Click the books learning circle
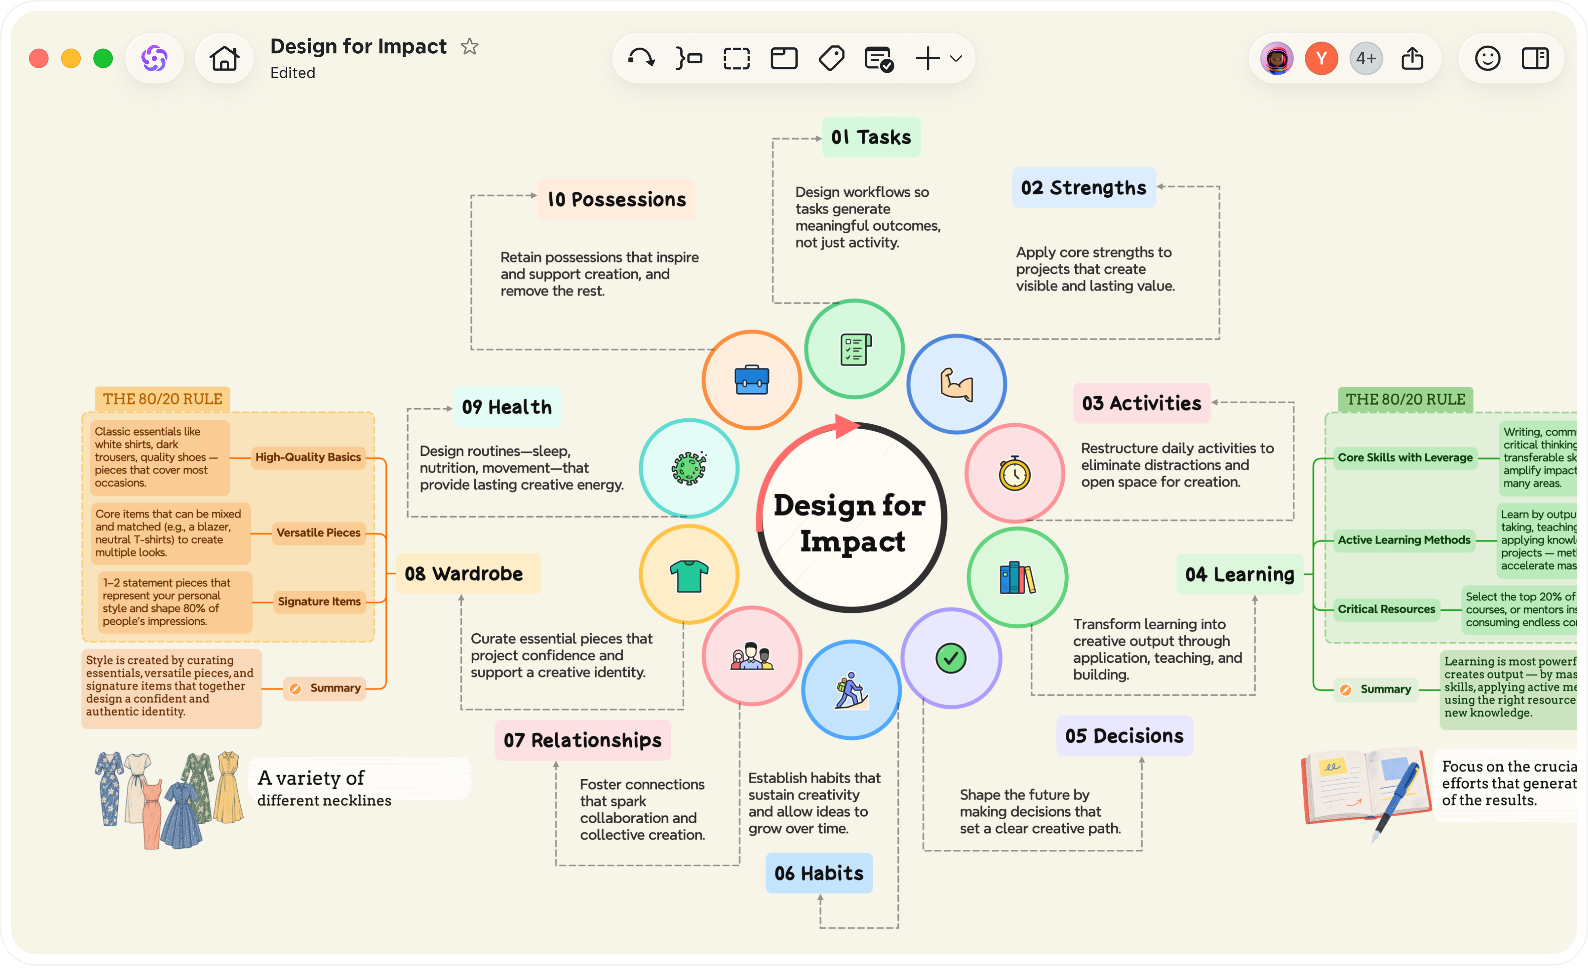Image resolution: width=1588 pixels, height=968 pixels. click(1018, 578)
